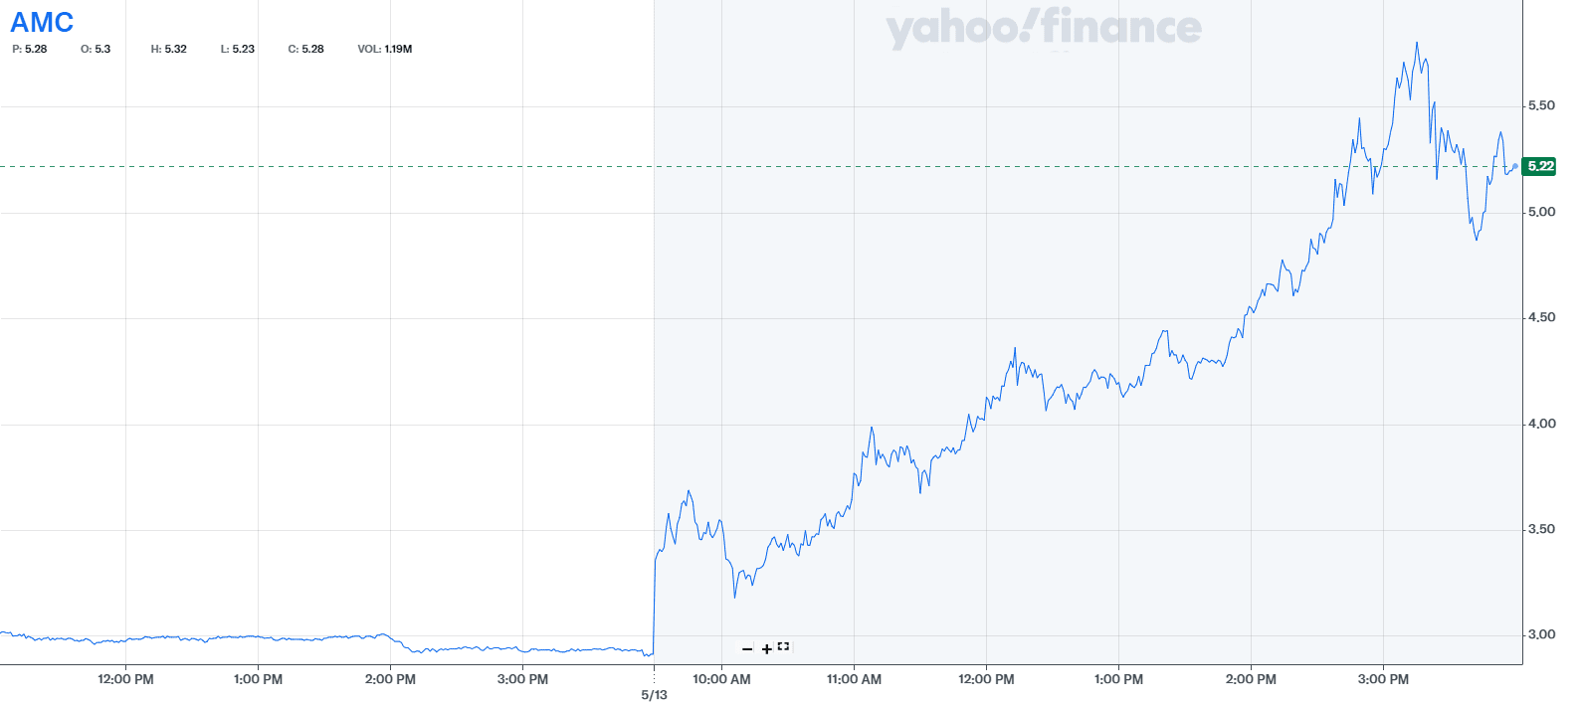Click the 11:00 AM time axis label

pyautogui.click(x=854, y=679)
